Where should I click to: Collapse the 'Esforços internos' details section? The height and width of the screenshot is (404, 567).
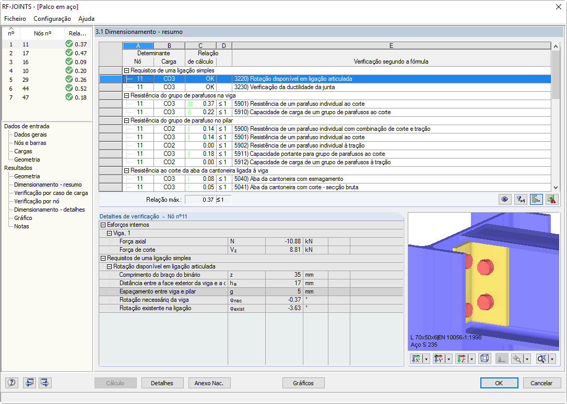coord(103,225)
